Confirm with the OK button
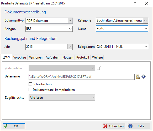 [x=14, y=126]
